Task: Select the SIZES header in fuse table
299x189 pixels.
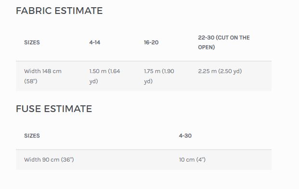Action: point(32,136)
